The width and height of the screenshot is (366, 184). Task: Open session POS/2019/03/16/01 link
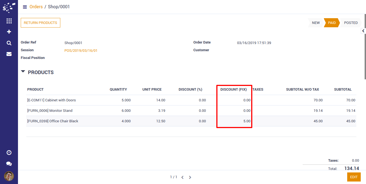(x=81, y=51)
